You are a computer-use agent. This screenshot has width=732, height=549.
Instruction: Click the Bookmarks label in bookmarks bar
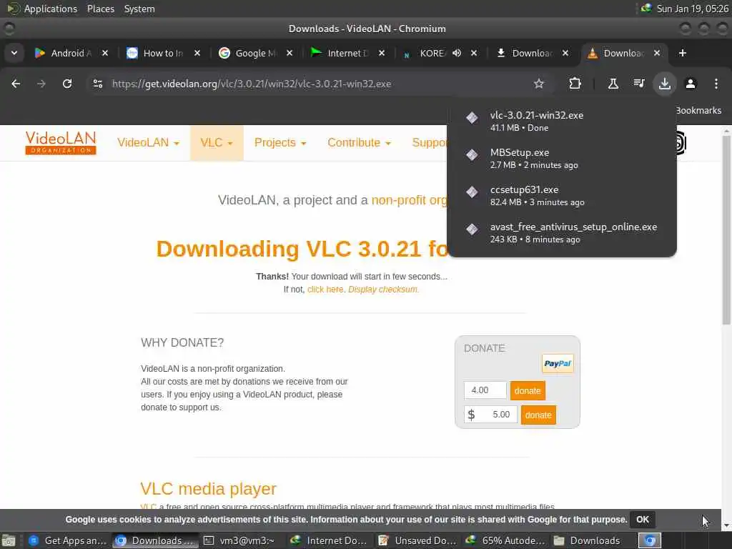click(699, 111)
